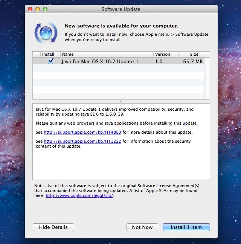Choose Not Now to postpone the update

(x=142, y=227)
